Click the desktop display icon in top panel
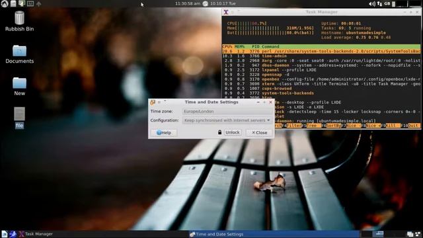Viewport: 423px width, 238px height. pyautogui.click(x=22, y=3)
